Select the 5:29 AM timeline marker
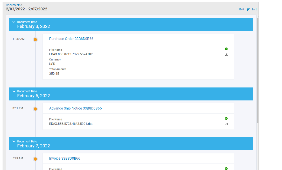Viewport: 282px width, 170px height. click(x=35, y=159)
